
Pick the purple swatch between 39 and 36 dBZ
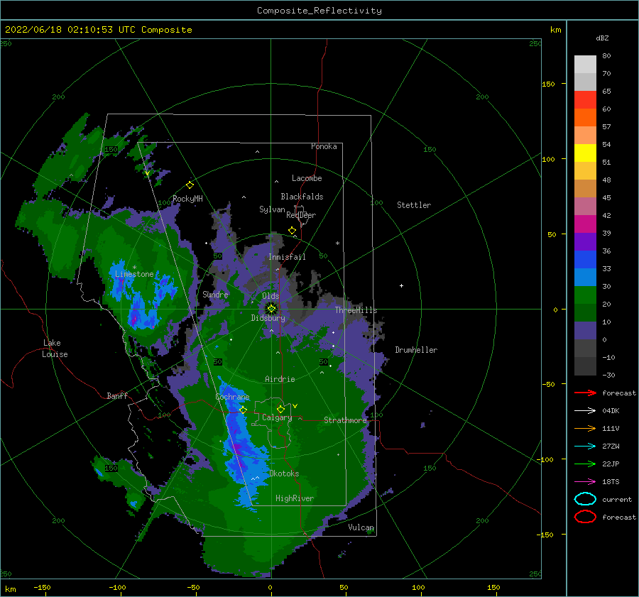(x=585, y=242)
